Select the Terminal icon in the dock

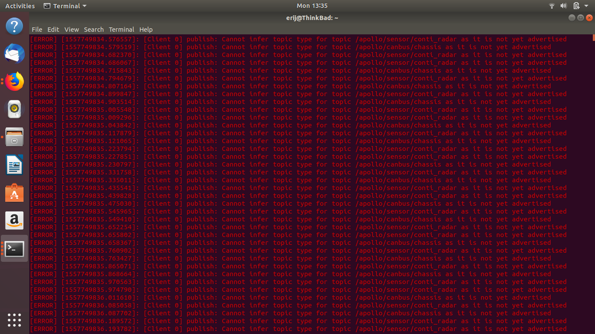click(14, 249)
